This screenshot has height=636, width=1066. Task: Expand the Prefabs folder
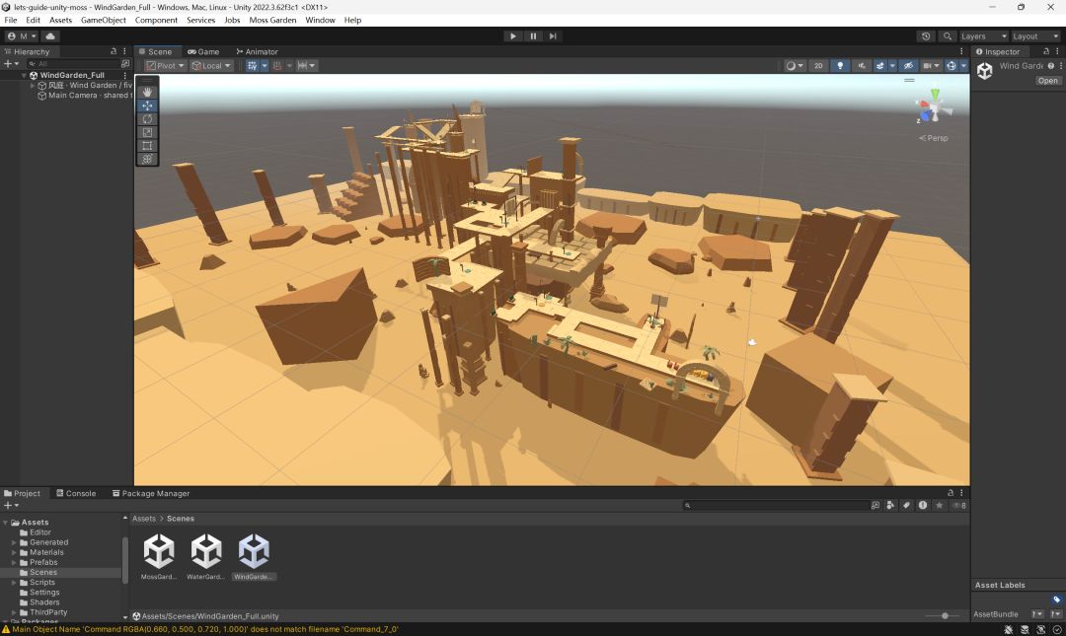point(14,563)
